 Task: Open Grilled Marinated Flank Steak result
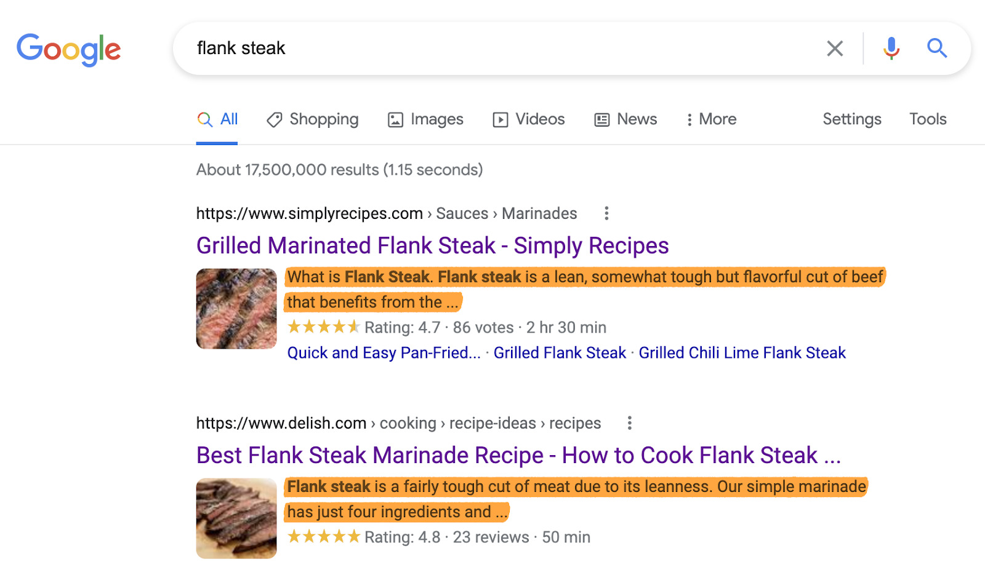[432, 246]
